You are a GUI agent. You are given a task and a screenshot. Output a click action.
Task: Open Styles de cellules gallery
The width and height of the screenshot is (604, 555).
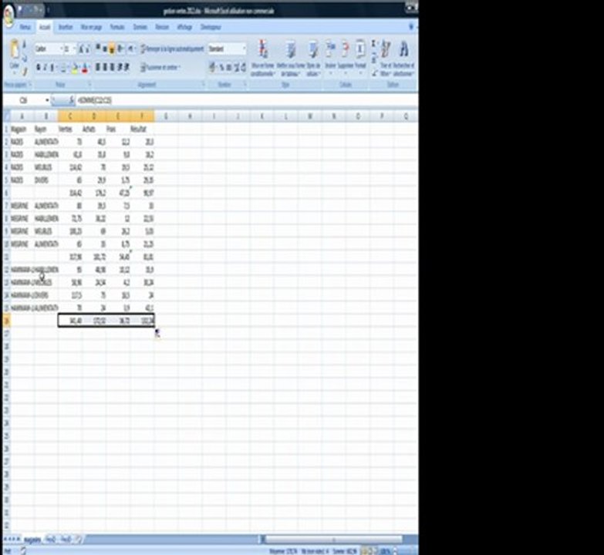pos(313,58)
